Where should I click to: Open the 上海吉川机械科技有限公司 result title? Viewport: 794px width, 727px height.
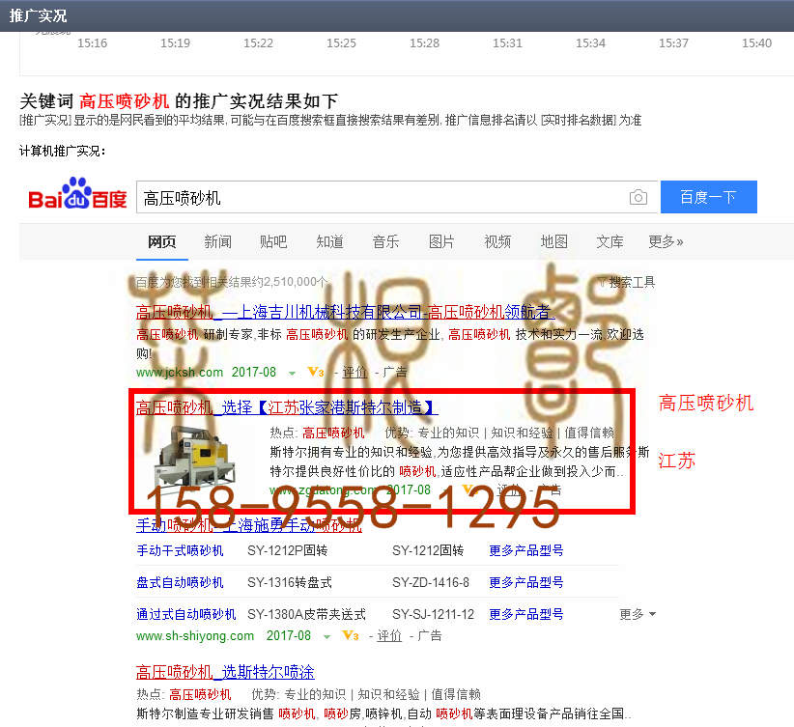[346, 312]
